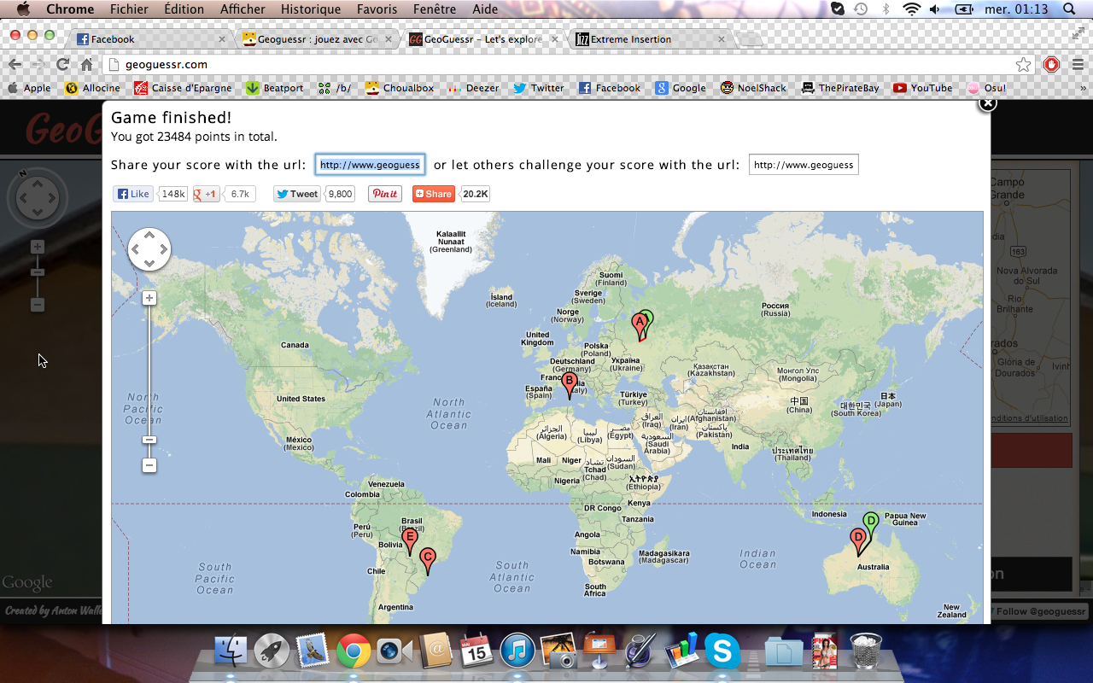Click the Facebook Like button

click(132, 194)
